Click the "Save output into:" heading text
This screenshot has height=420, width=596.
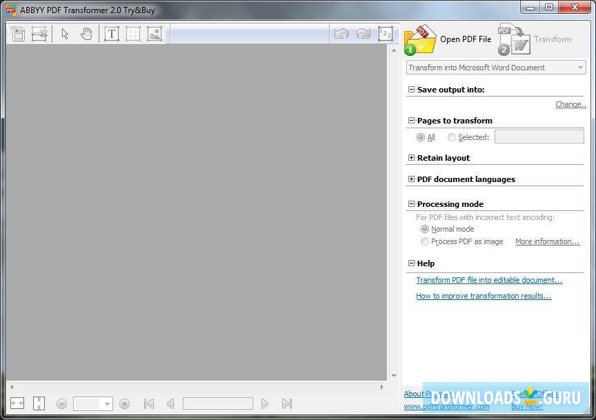tap(451, 90)
